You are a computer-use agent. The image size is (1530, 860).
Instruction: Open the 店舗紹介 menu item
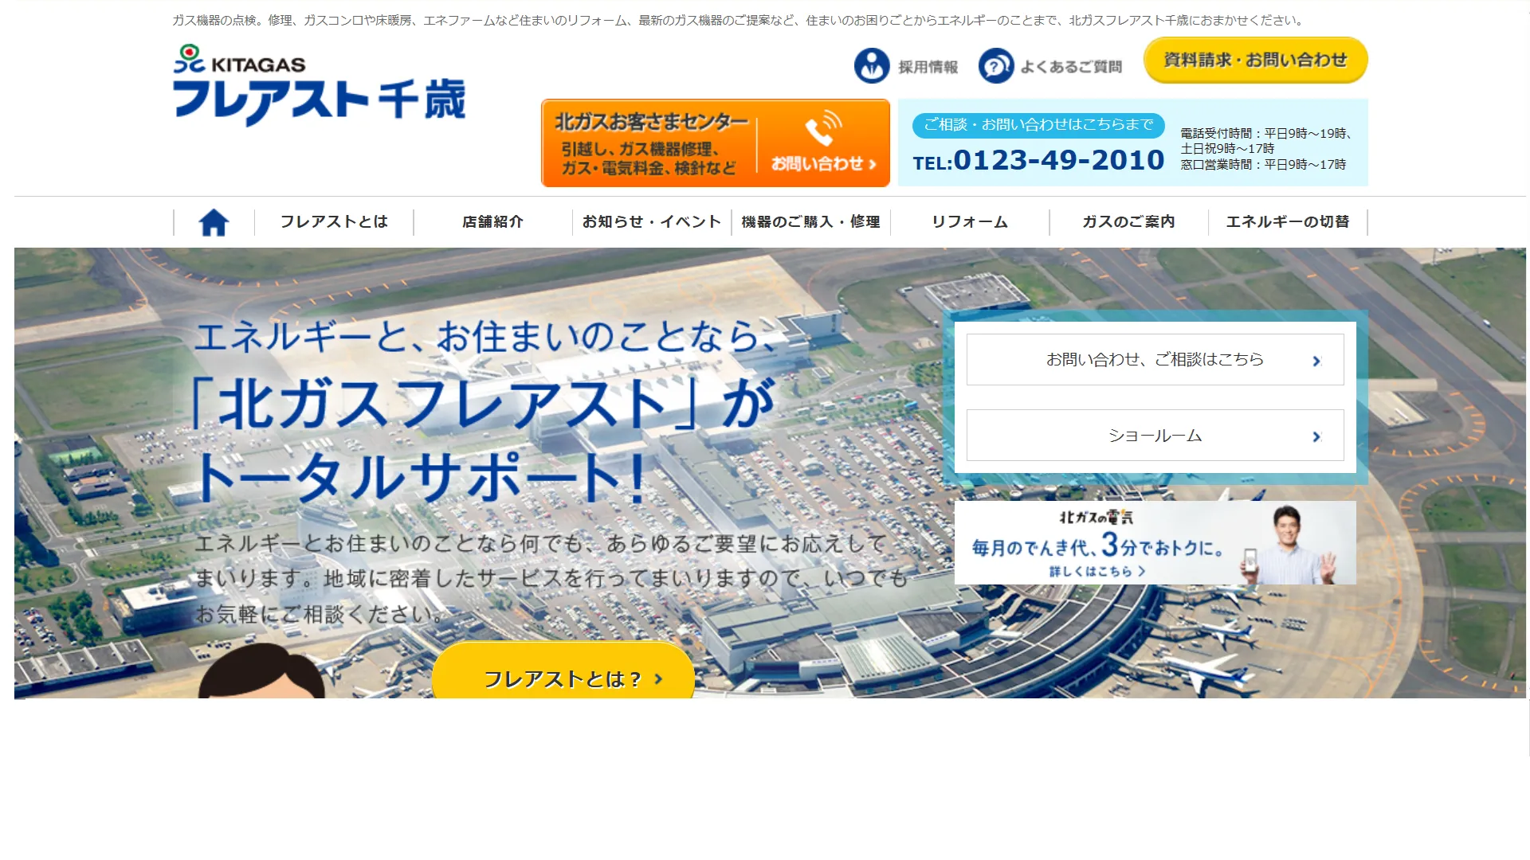coord(493,222)
